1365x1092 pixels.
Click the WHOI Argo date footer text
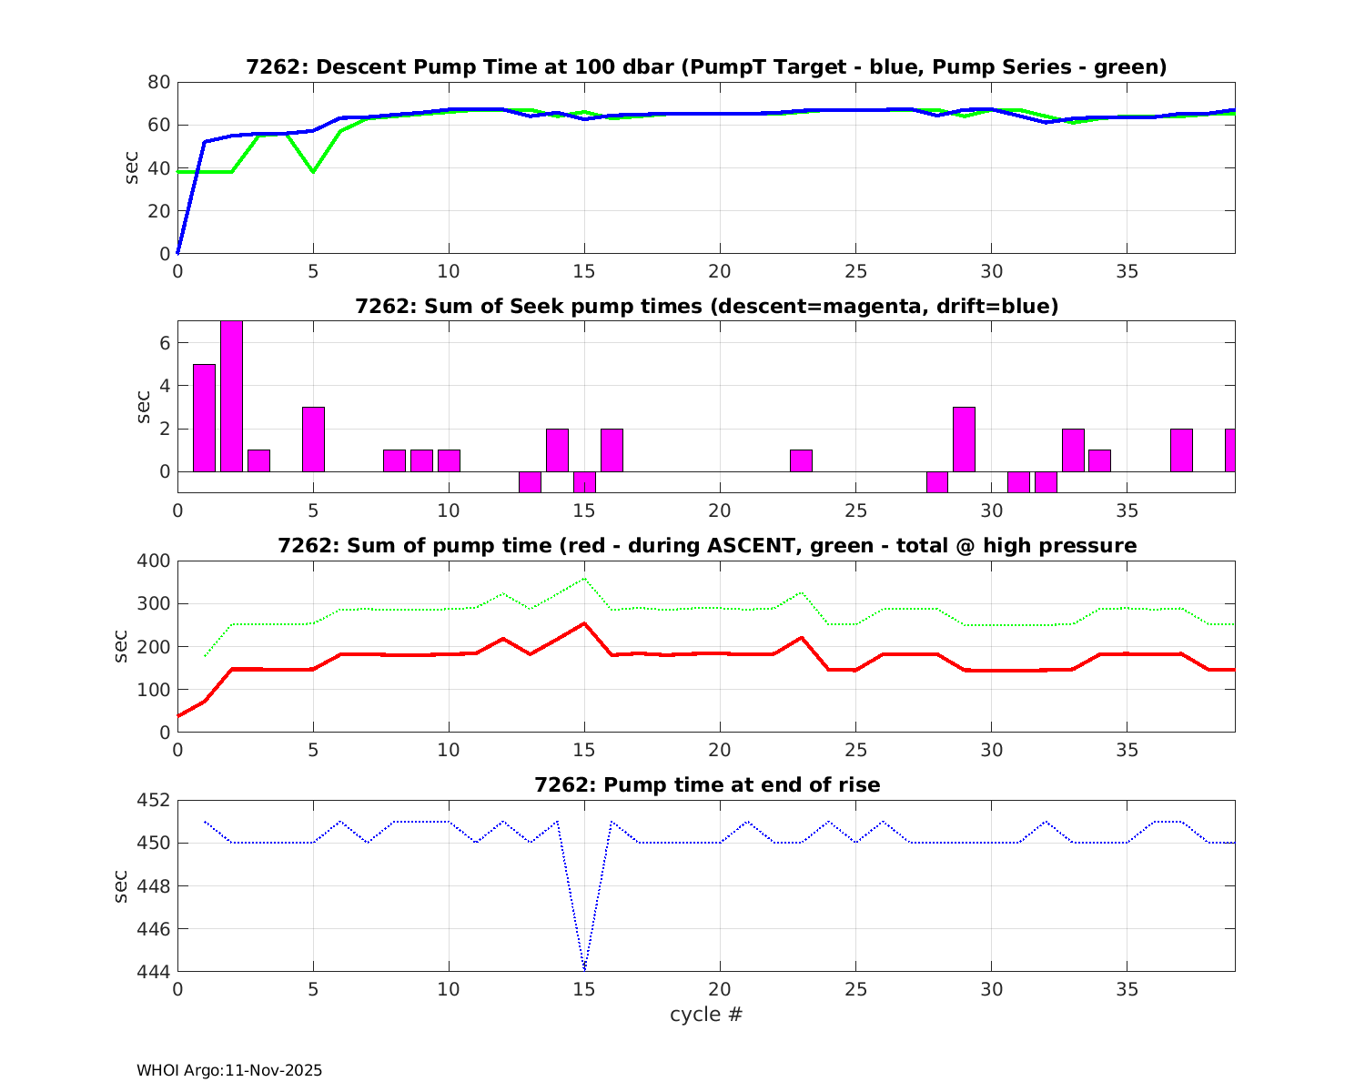tap(229, 1071)
